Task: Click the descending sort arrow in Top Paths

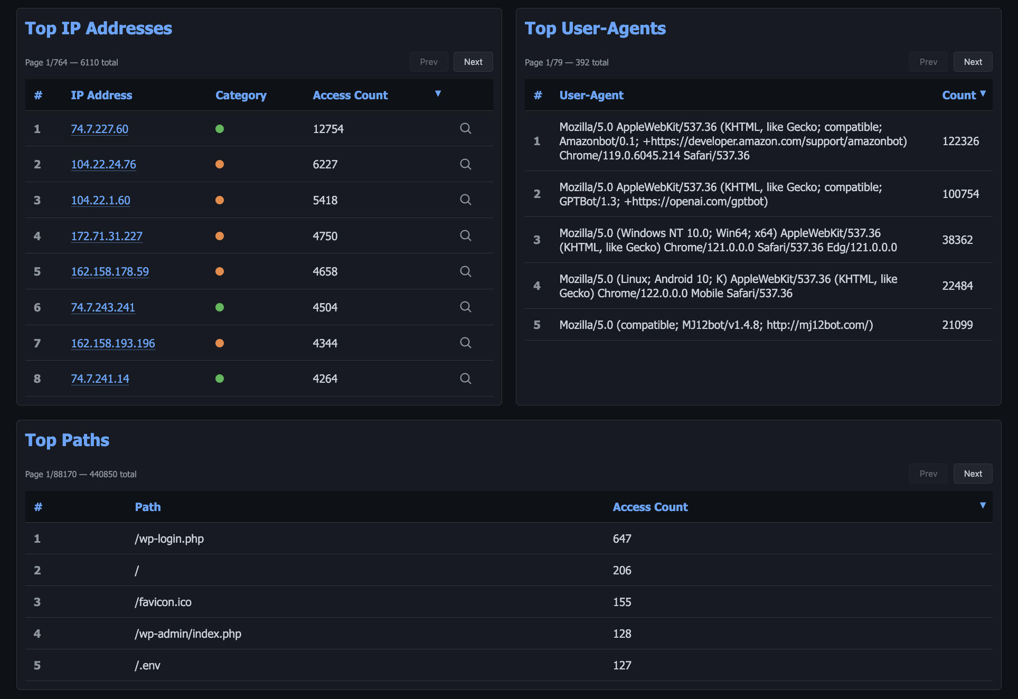Action: (983, 505)
